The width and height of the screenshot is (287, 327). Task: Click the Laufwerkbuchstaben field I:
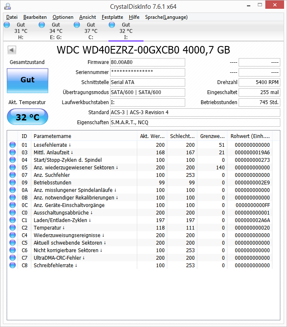click(147, 102)
